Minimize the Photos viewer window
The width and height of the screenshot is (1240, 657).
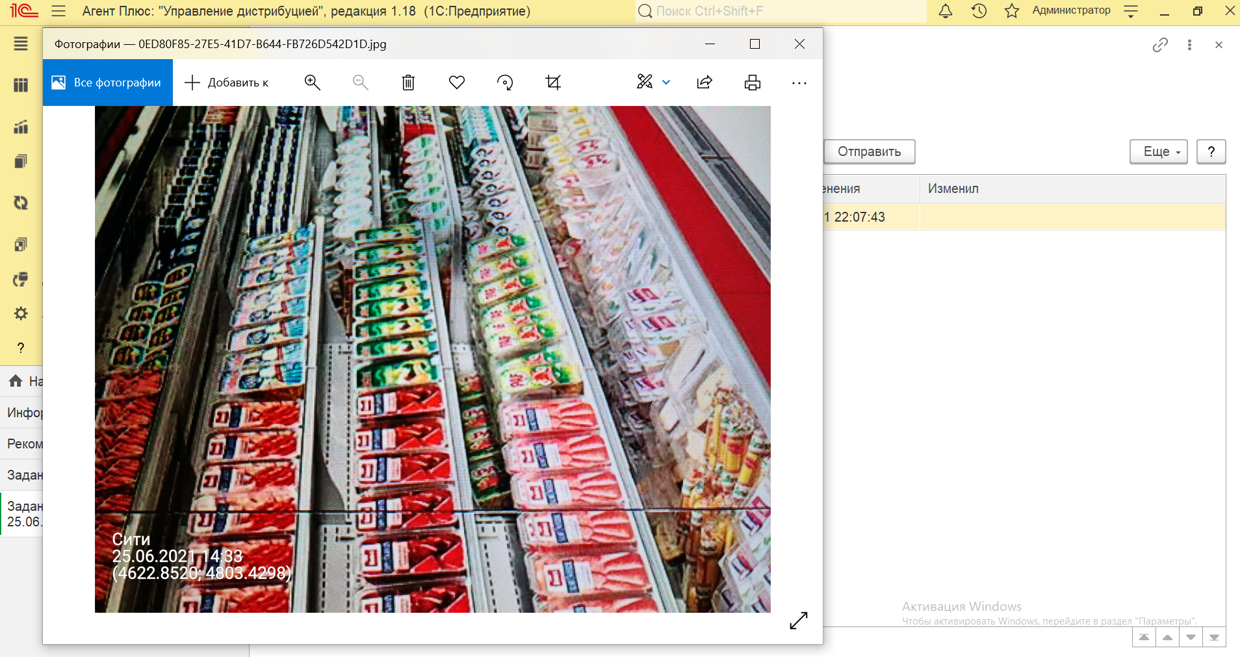(710, 44)
